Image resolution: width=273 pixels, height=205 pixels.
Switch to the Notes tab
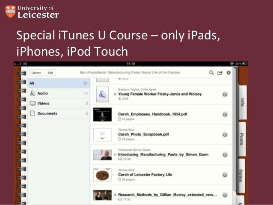coord(241,175)
